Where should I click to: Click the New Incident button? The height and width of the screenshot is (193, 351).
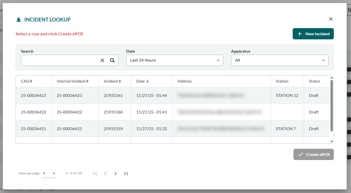(313, 34)
